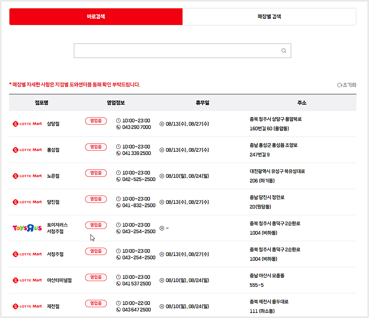Click the 영업중 badge for 노은점
Image resolution: width=369 pixels, height=318 pixels.
(96, 173)
